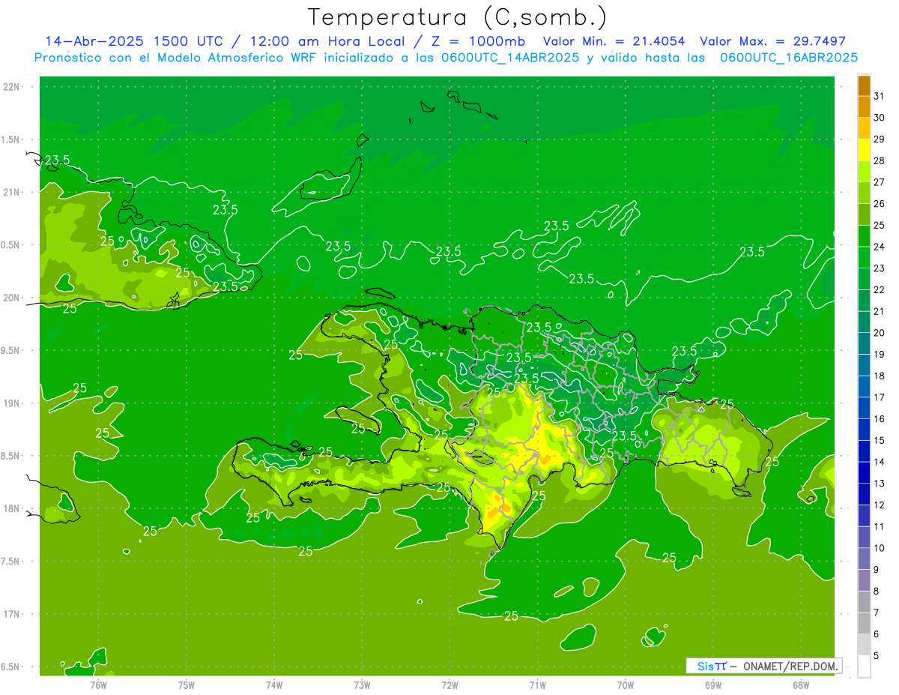Screen dimensions: 899x695
Task: Click longitude axis label '73W'
Action: (362, 685)
